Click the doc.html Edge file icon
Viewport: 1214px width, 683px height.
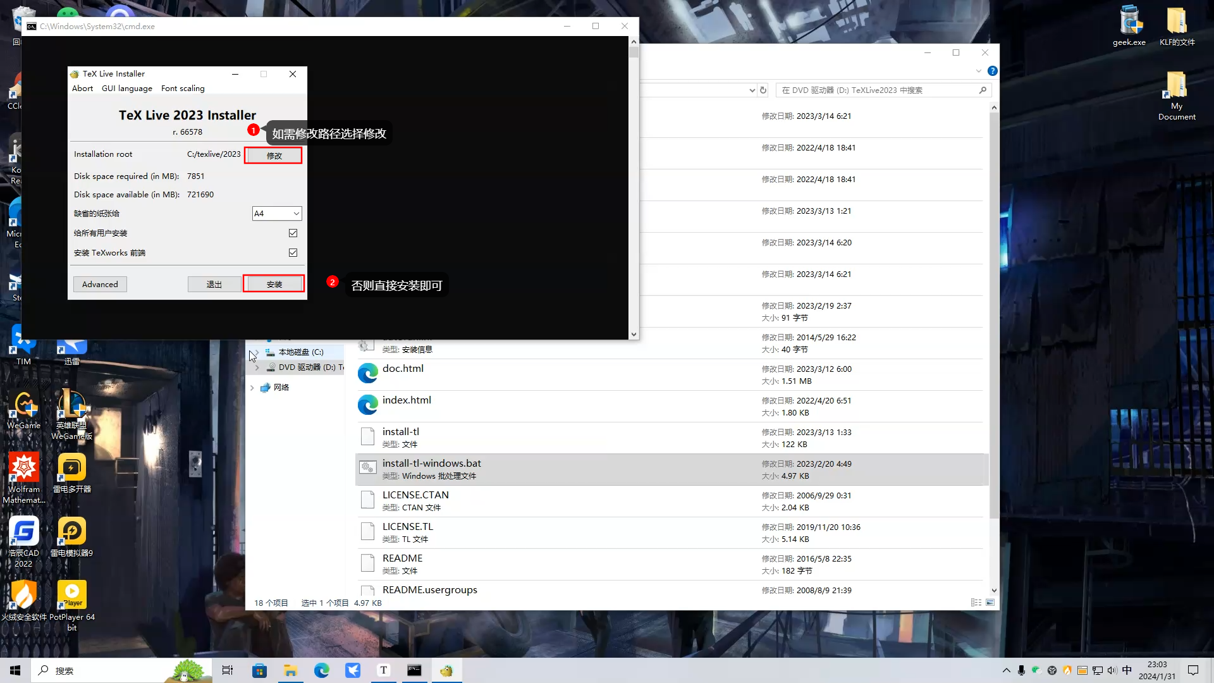367,373
